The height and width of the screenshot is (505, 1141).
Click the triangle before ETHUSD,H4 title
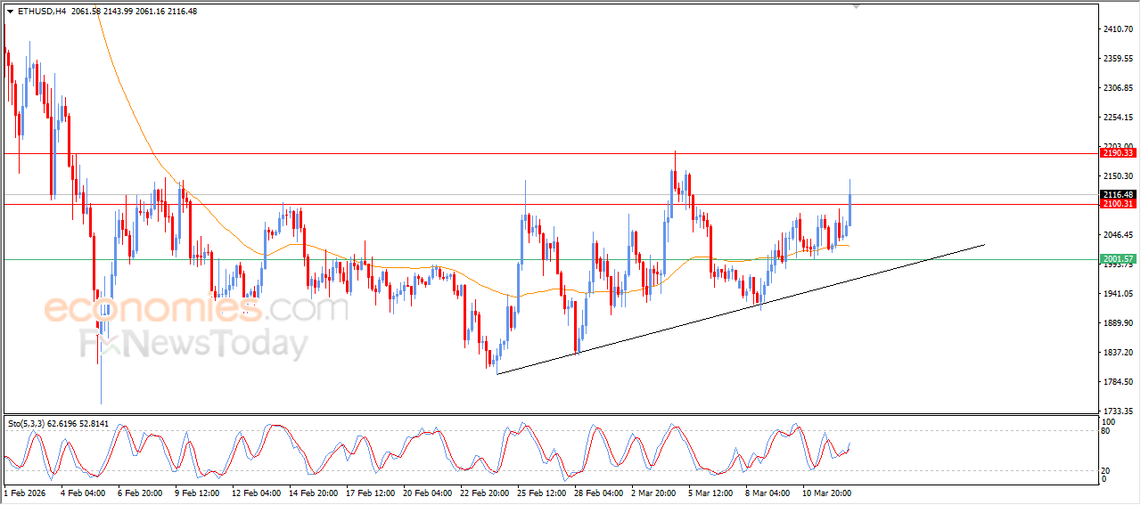pyautogui.click(x=10, y=12)
